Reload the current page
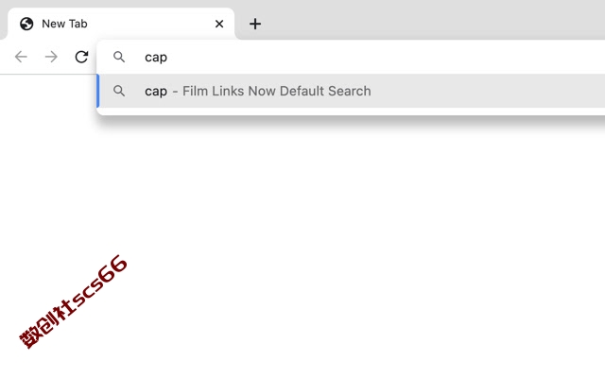Image resolution: width=605 pixels, height=378 pixels. (81, 57)
